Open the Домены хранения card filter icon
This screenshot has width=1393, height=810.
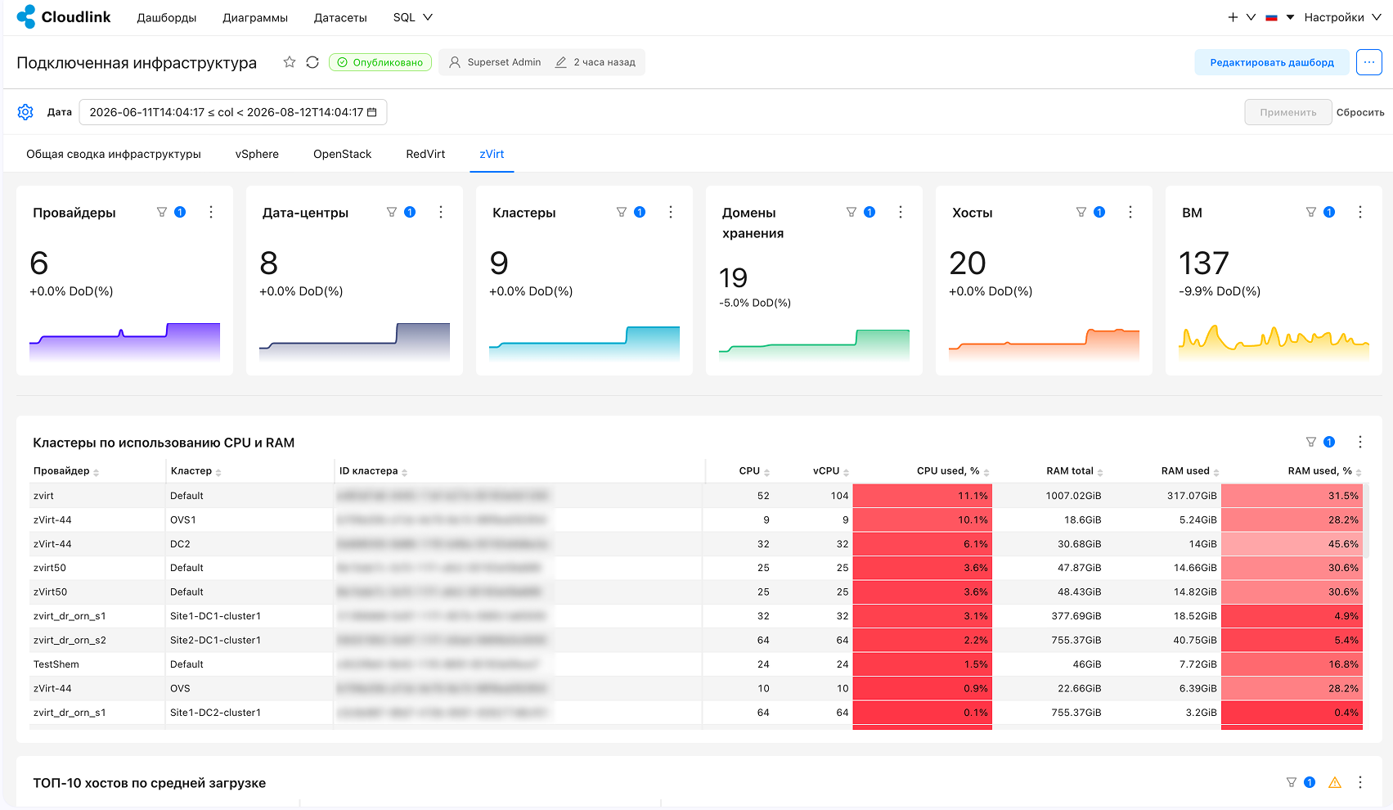tap(852, 212)
